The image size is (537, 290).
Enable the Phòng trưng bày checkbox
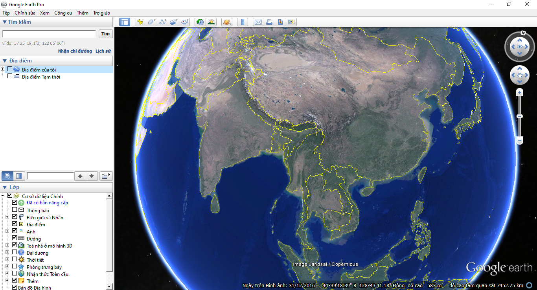click(x=15, y=266)
